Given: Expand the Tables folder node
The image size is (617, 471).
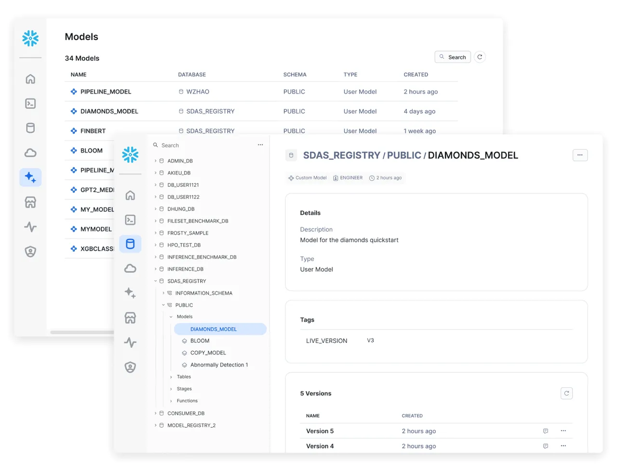Looking at the screenshot, I should click(x=171, y=377).
